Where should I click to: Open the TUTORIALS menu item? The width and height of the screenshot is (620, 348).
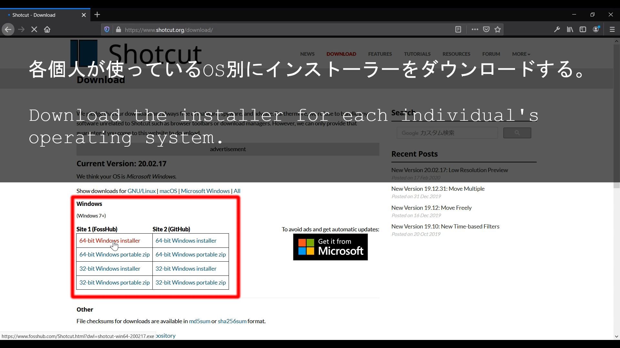(417, 54)
